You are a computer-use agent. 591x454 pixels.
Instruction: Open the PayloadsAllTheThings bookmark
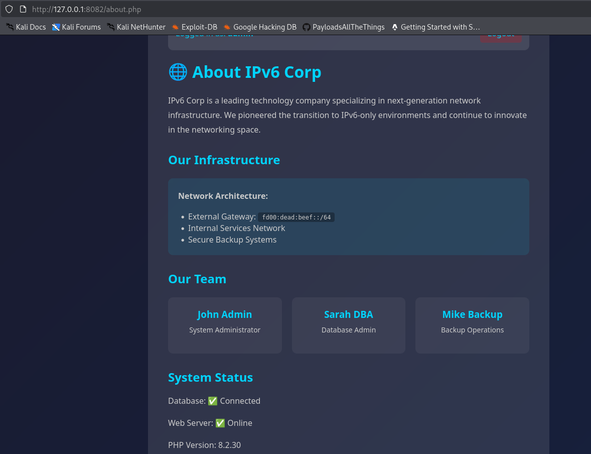pos(344,27)
